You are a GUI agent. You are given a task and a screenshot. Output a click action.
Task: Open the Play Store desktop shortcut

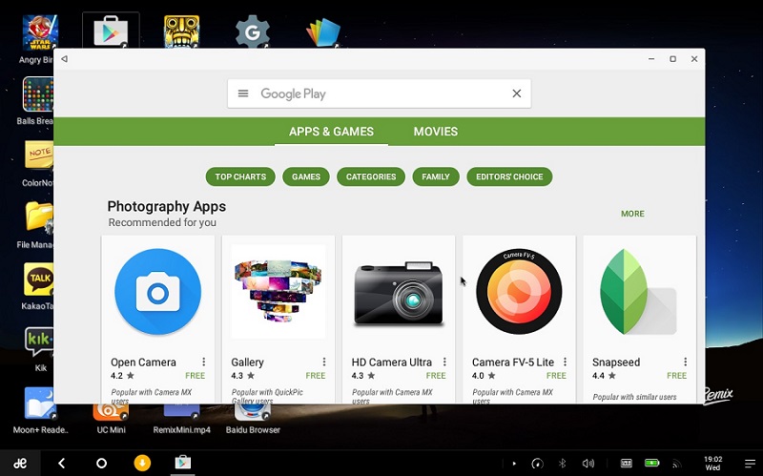(111, 31)
